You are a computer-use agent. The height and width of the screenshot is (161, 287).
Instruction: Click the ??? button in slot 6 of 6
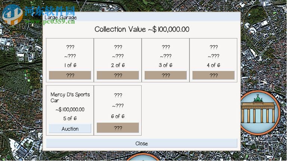(118, 128)
